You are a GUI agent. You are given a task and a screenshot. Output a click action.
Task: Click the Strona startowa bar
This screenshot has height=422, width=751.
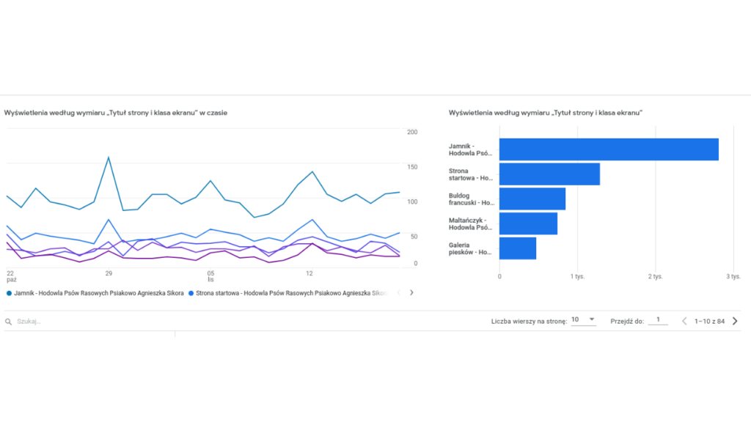(549, 174)
